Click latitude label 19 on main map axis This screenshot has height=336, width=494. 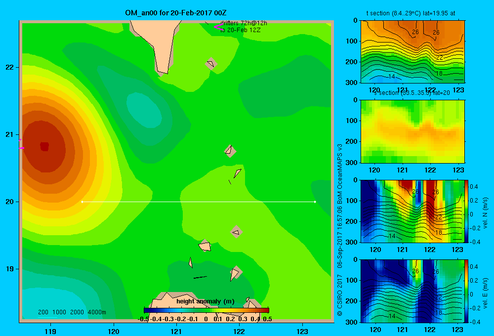click(x=10, y=269)
